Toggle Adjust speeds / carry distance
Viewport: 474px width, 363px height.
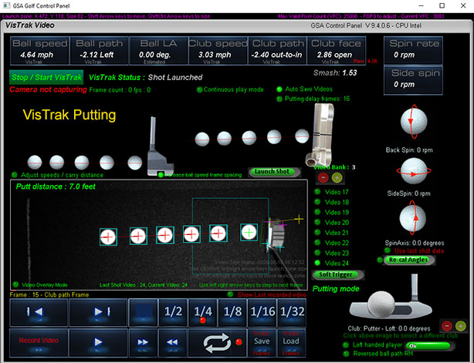click(14, 175)
